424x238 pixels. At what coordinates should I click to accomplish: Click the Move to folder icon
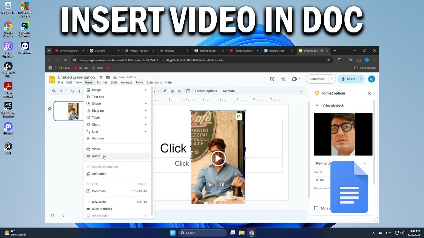(x=108, y=77)
